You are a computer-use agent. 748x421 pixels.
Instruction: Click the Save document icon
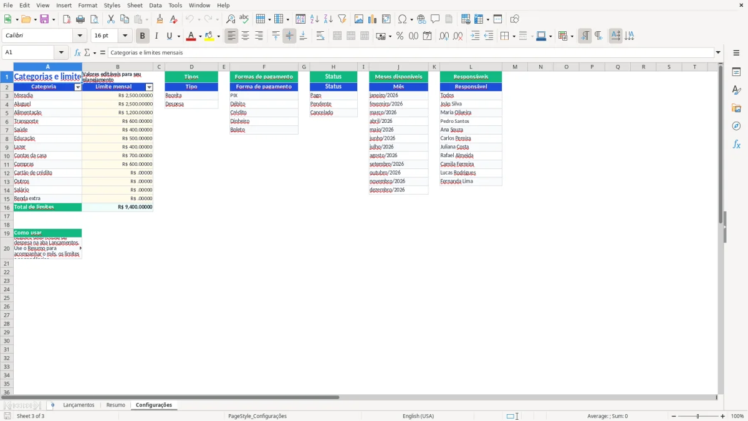point(44,19)
